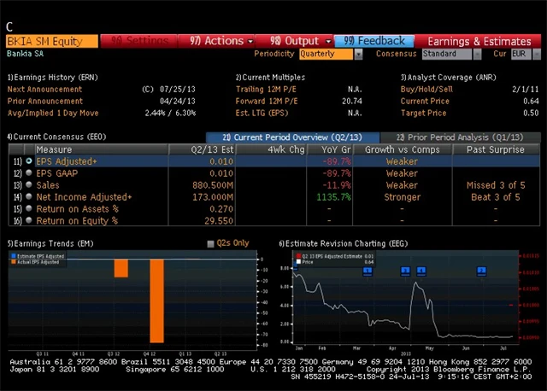Click the Avg/Implied move 2.44% / 6.30%
The width and height of the screenshot is (547, 391).
click(x=170, y=113)
